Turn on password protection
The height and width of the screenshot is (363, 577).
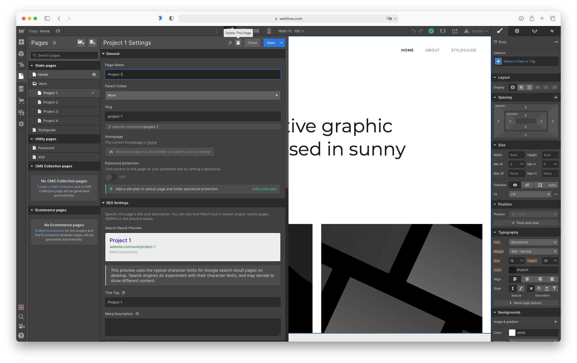tap(111, 177)
